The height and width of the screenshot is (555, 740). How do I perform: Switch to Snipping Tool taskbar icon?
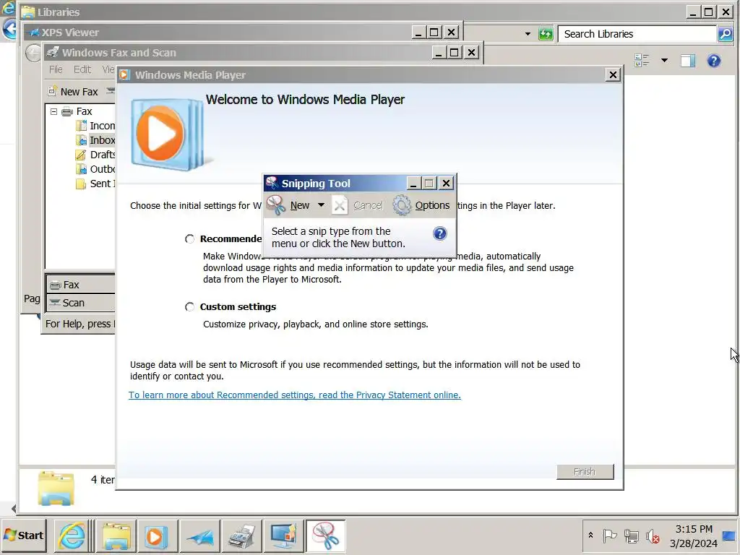[326, 535]
